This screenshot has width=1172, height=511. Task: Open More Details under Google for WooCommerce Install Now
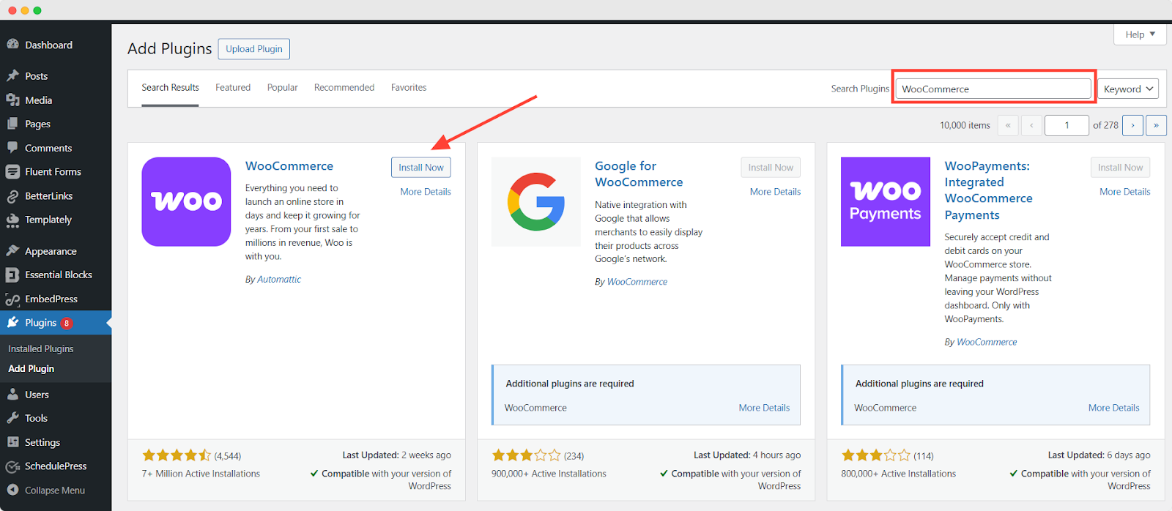coord(776,192)
